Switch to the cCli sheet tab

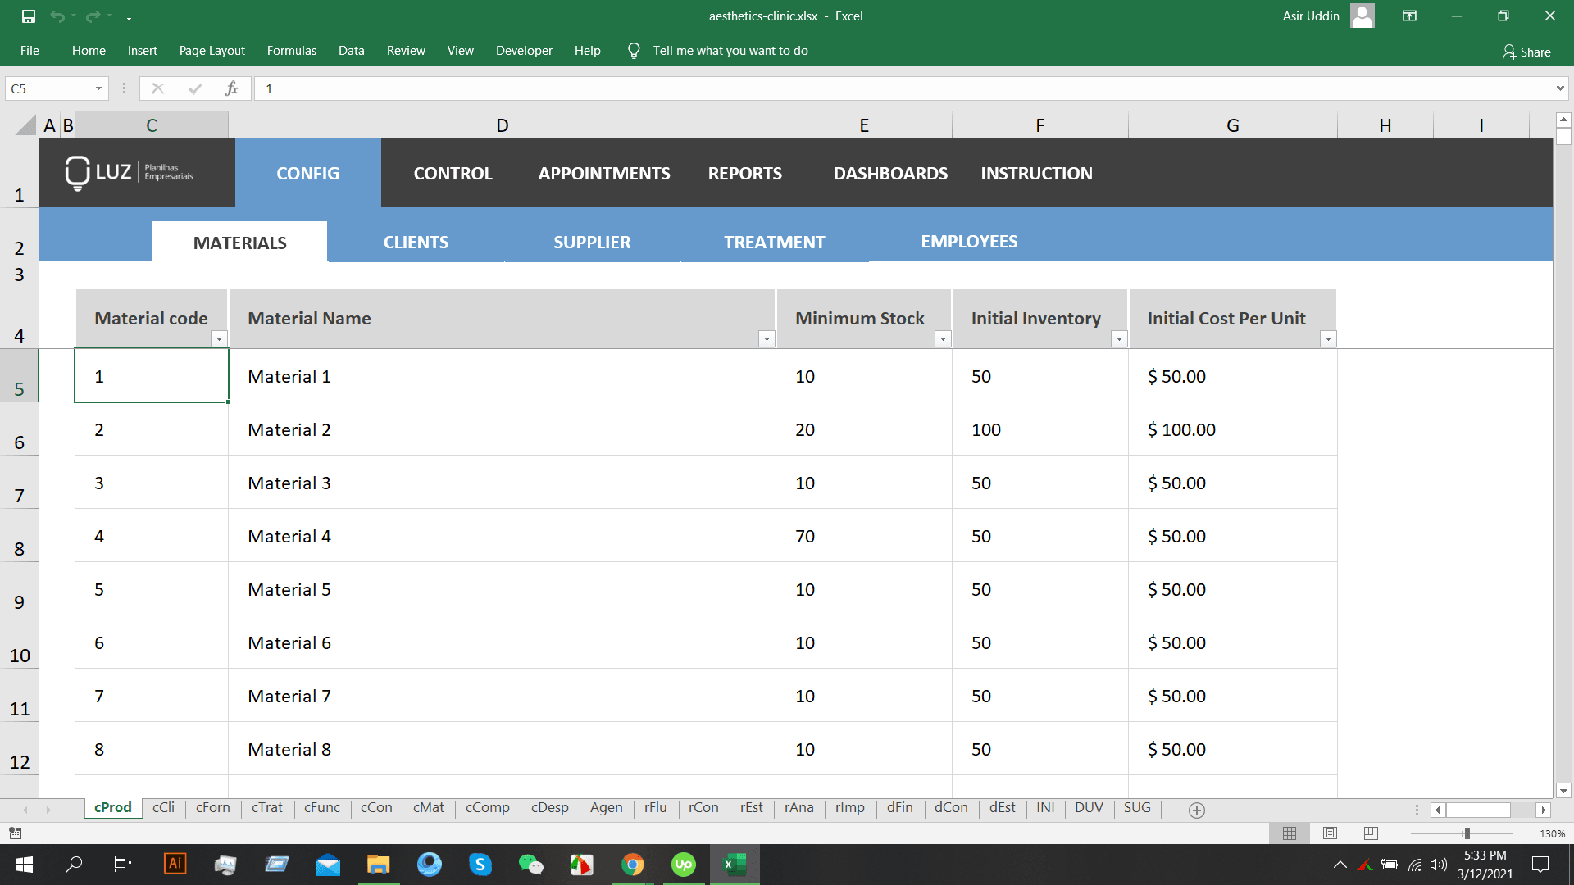click(x=163, y=807)
